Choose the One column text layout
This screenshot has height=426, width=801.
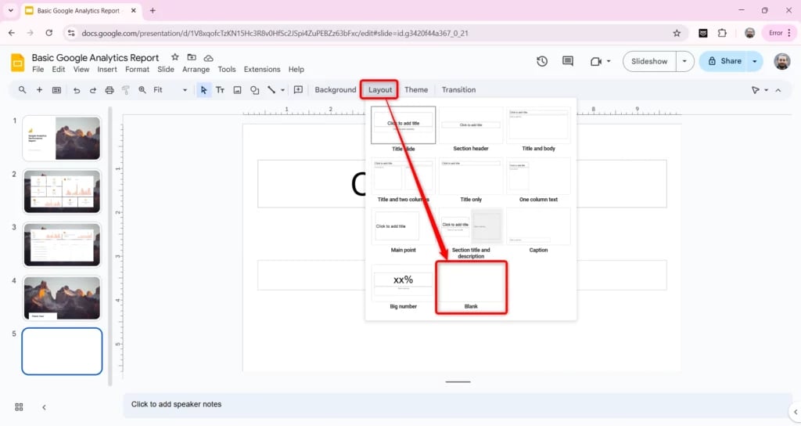(x=538, y=181)
